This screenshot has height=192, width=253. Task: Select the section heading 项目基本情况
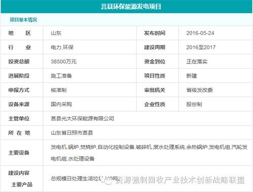(x=23, y=20)
